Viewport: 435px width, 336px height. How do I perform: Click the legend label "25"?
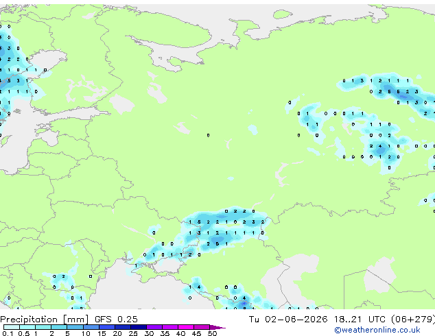click(133, 333)
